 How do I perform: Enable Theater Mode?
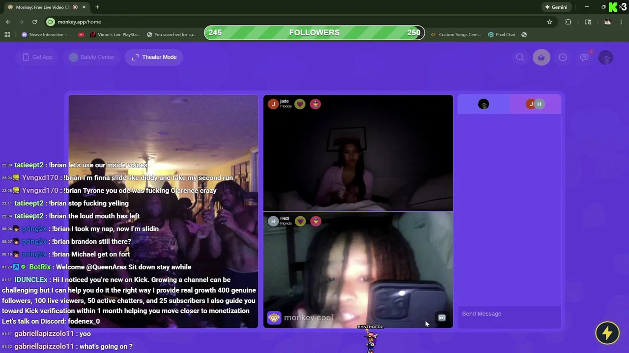tap(154, 57)
